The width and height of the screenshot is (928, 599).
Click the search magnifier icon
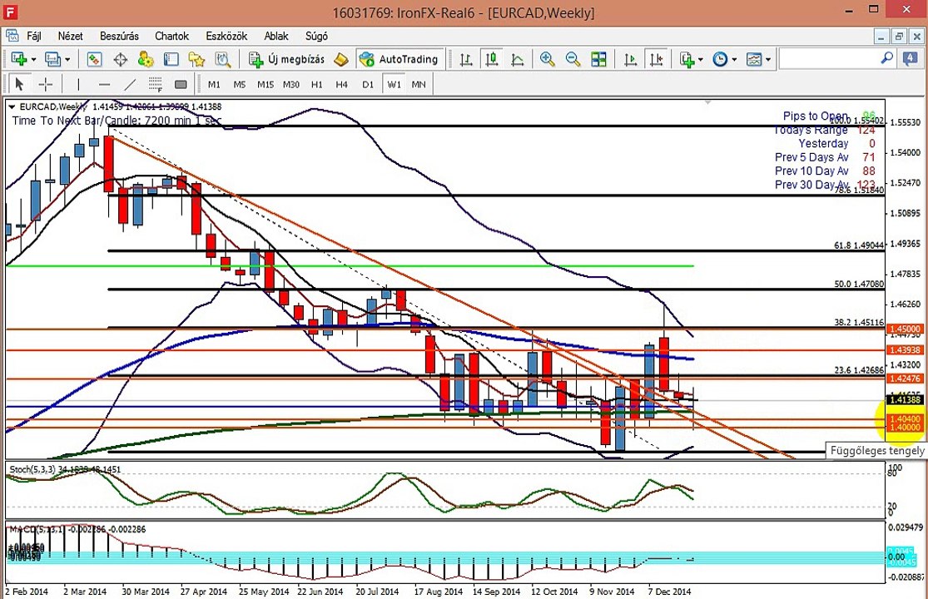(x=886, y=58)
